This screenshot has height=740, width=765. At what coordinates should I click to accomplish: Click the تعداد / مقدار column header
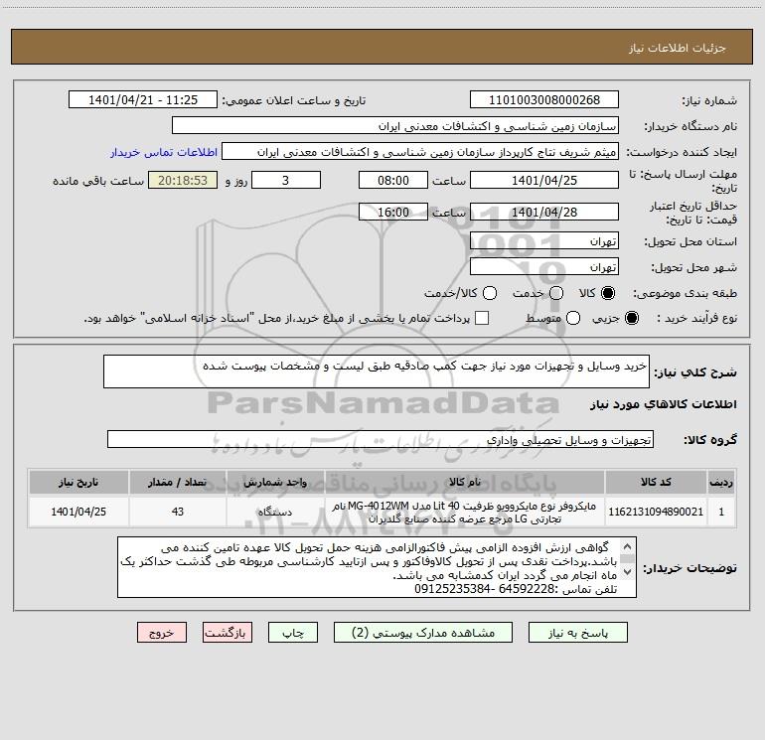[178, 482]
